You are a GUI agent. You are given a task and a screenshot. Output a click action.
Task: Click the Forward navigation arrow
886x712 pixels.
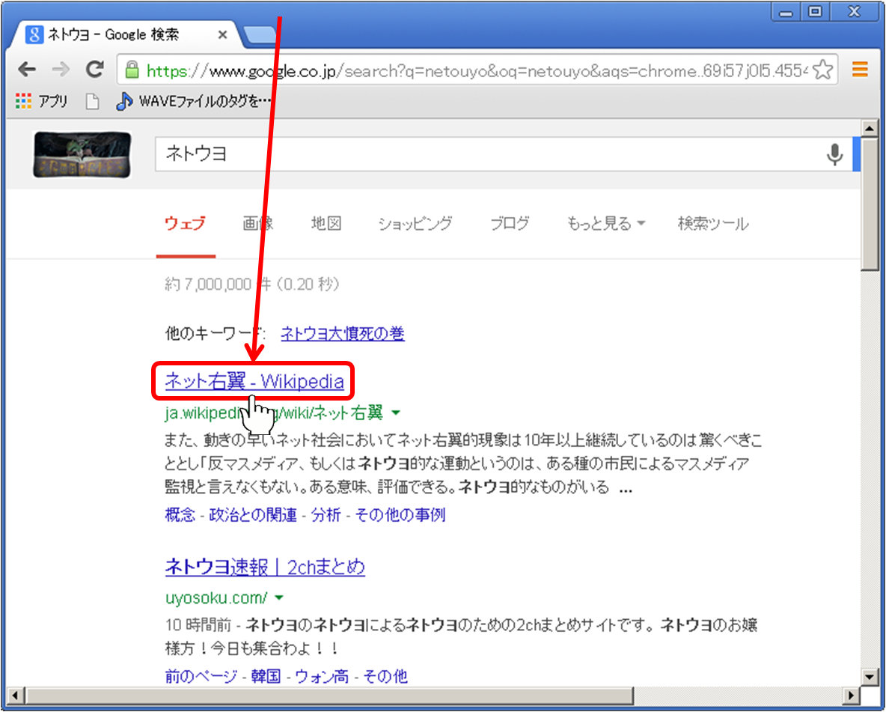pos(61,70)
